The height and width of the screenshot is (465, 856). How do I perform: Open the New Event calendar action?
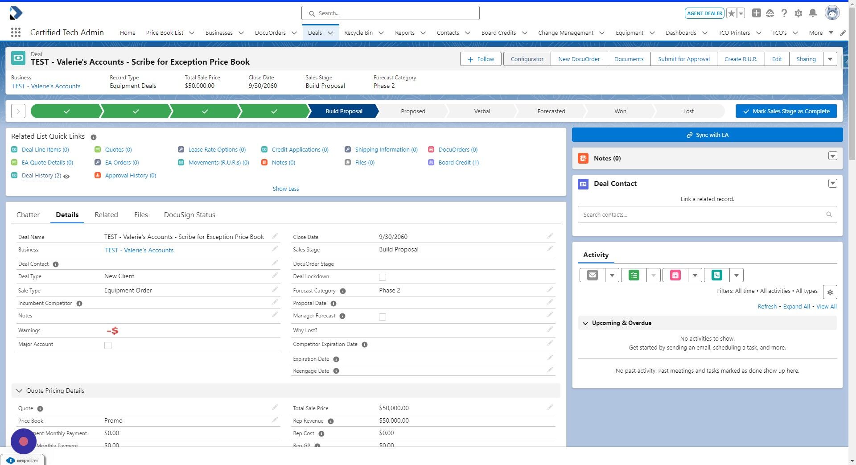tap(675, 275)
